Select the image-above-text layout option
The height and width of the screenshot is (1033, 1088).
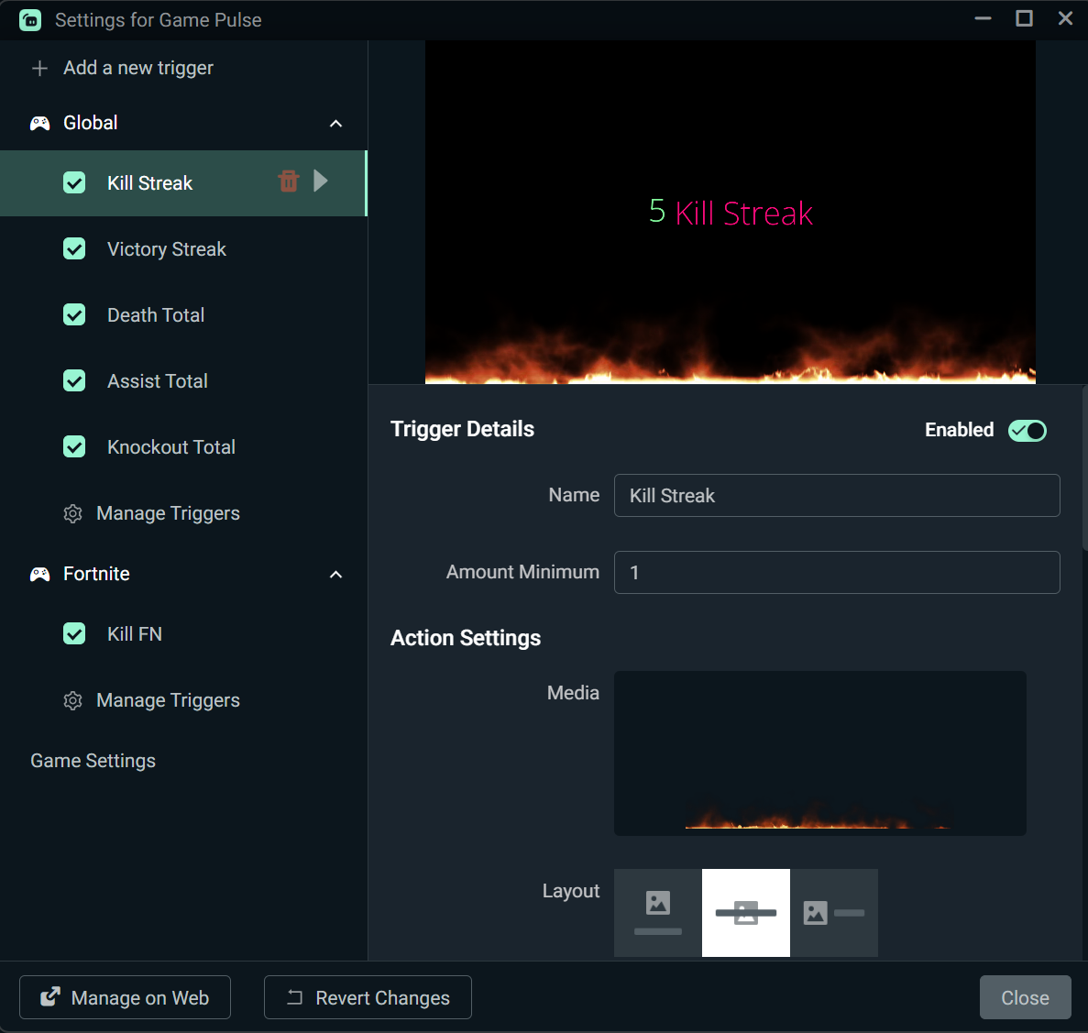[x=657, y=913]
